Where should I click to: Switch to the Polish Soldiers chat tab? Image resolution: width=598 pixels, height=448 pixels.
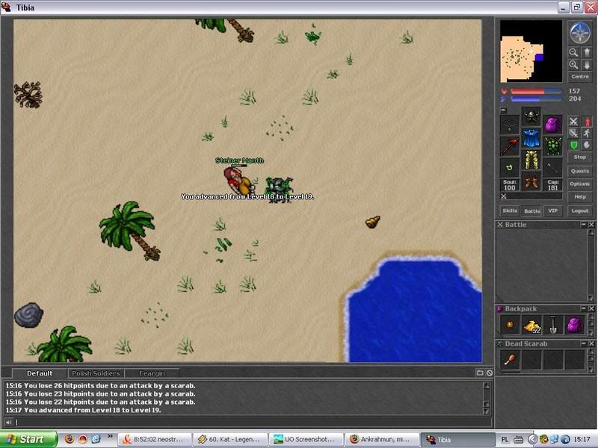coord(96,373)
